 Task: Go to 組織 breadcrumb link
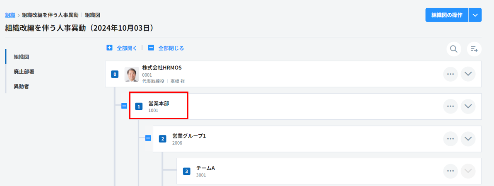[10, 15]
